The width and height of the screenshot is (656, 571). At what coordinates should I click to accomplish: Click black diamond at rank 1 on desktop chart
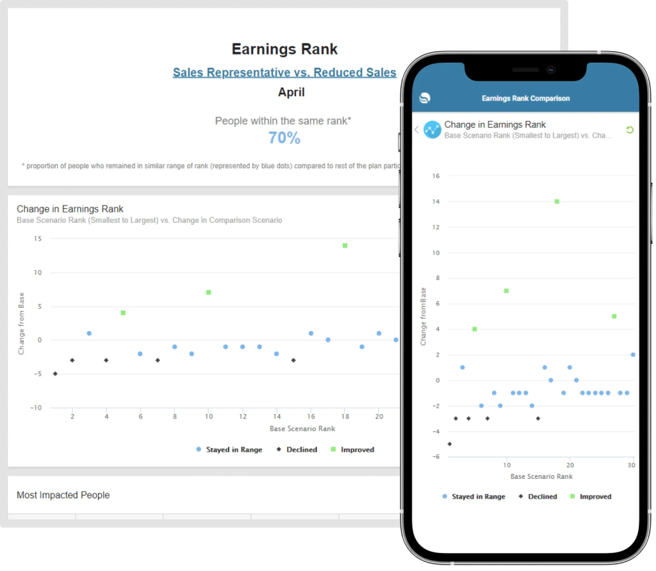[x=55, y=373]
